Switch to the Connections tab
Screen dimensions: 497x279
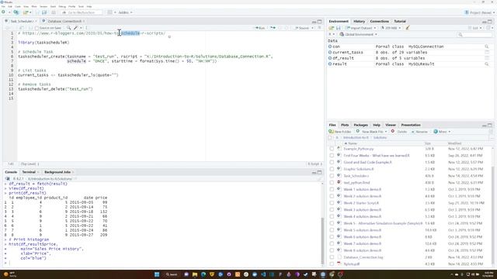[x=380, y=21]
